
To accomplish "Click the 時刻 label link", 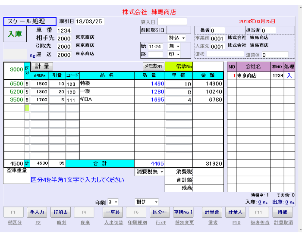I will point(61,222).
